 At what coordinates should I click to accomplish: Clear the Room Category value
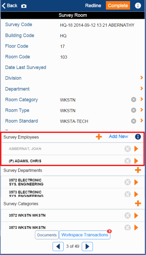tap(133, 99)
